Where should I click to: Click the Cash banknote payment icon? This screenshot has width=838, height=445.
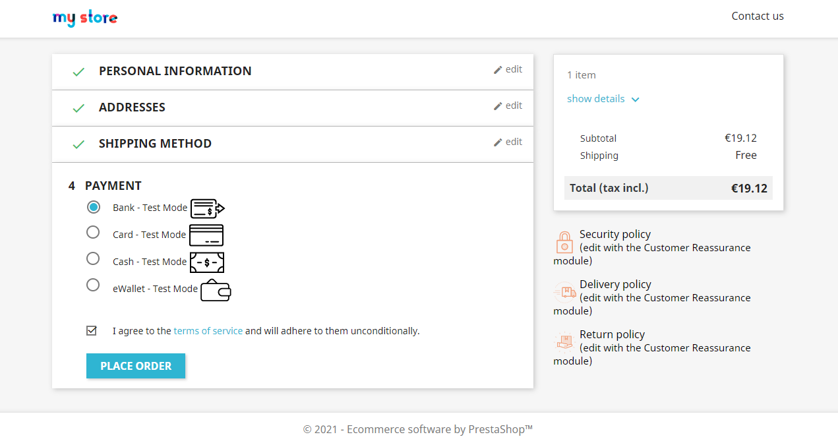[207, 262]
